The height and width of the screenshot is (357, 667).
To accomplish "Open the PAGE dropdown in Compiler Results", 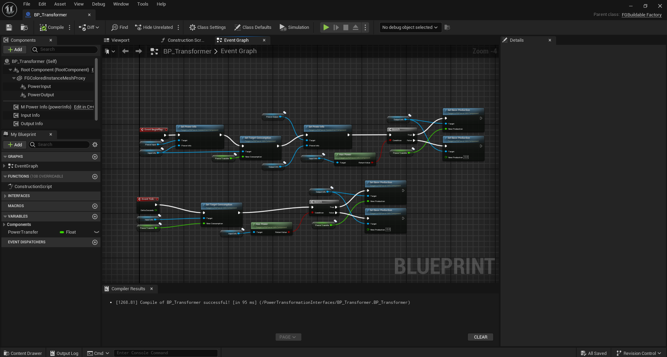I will [288, 337].
